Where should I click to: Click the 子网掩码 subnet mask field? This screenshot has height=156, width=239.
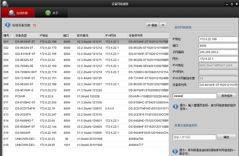tap(218, 52)
